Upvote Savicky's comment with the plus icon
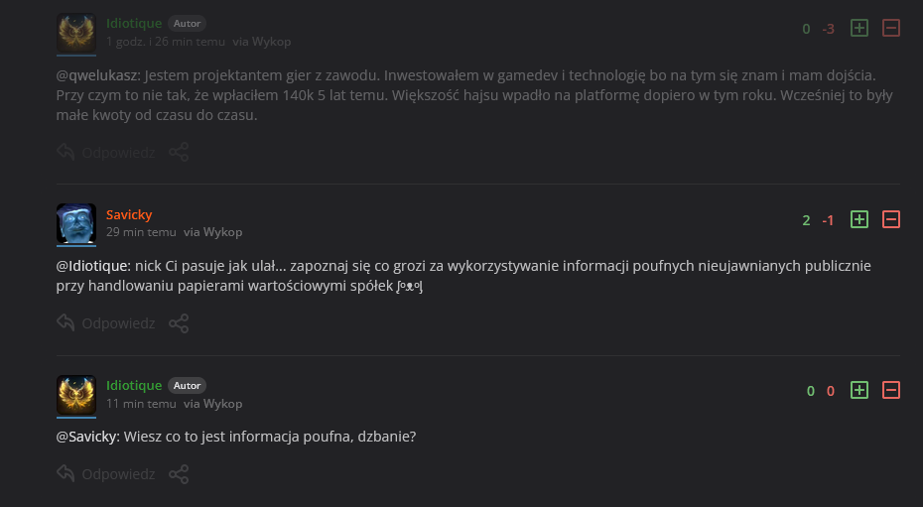This screenshot has width=923, height=507. tap(859, 219)
